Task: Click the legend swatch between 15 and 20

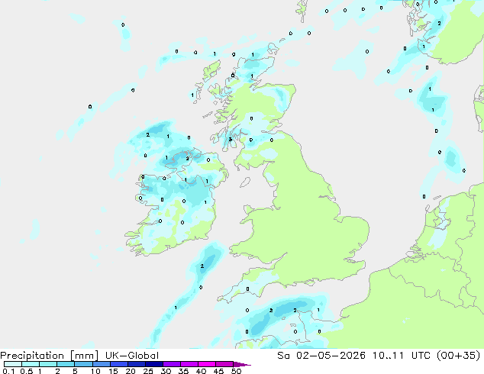Action: coord(118,364)
